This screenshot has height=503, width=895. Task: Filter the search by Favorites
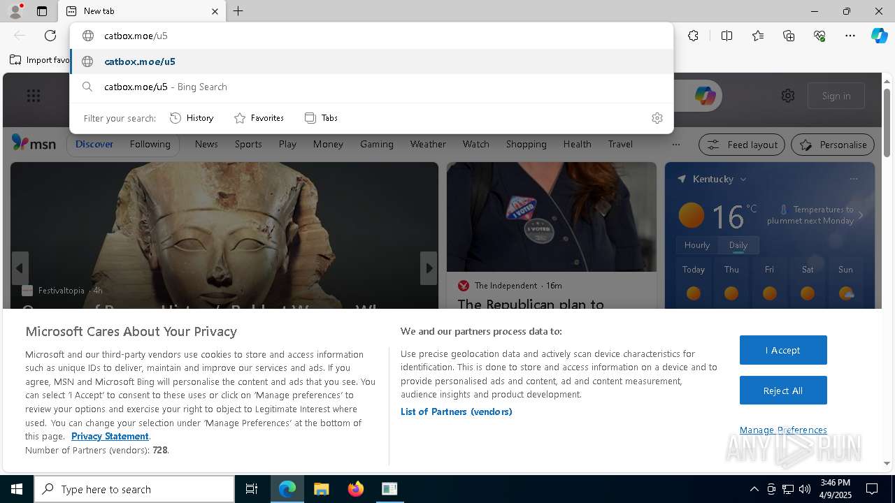tap(259, 118)
